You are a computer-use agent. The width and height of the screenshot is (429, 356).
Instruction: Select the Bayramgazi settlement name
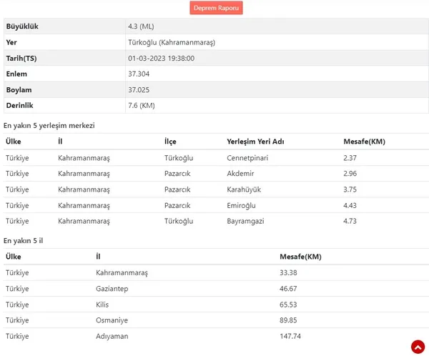245,221
